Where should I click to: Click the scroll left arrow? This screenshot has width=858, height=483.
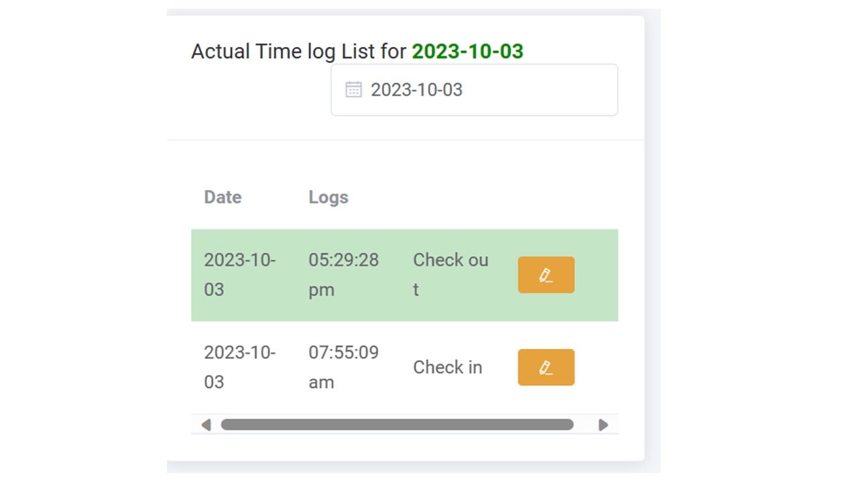(x=206, y=425)
